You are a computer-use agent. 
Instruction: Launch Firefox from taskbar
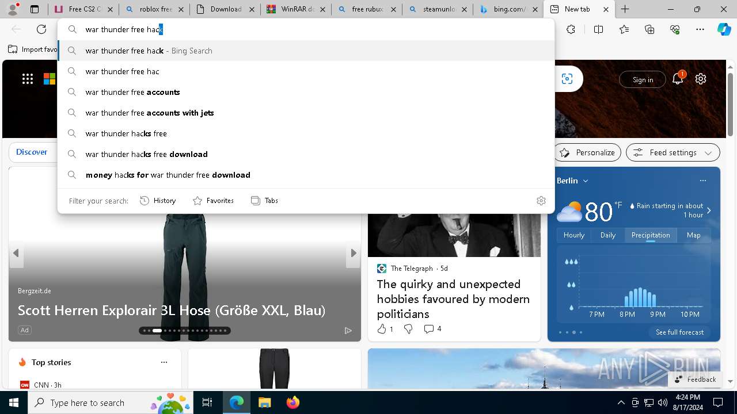pyautogui.click(x=292, y=402)
